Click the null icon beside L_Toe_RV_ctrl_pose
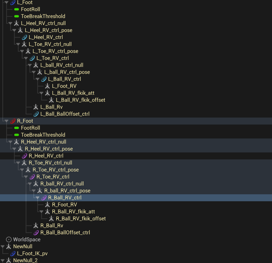This screenshot has width=272, height=263. 28,51
